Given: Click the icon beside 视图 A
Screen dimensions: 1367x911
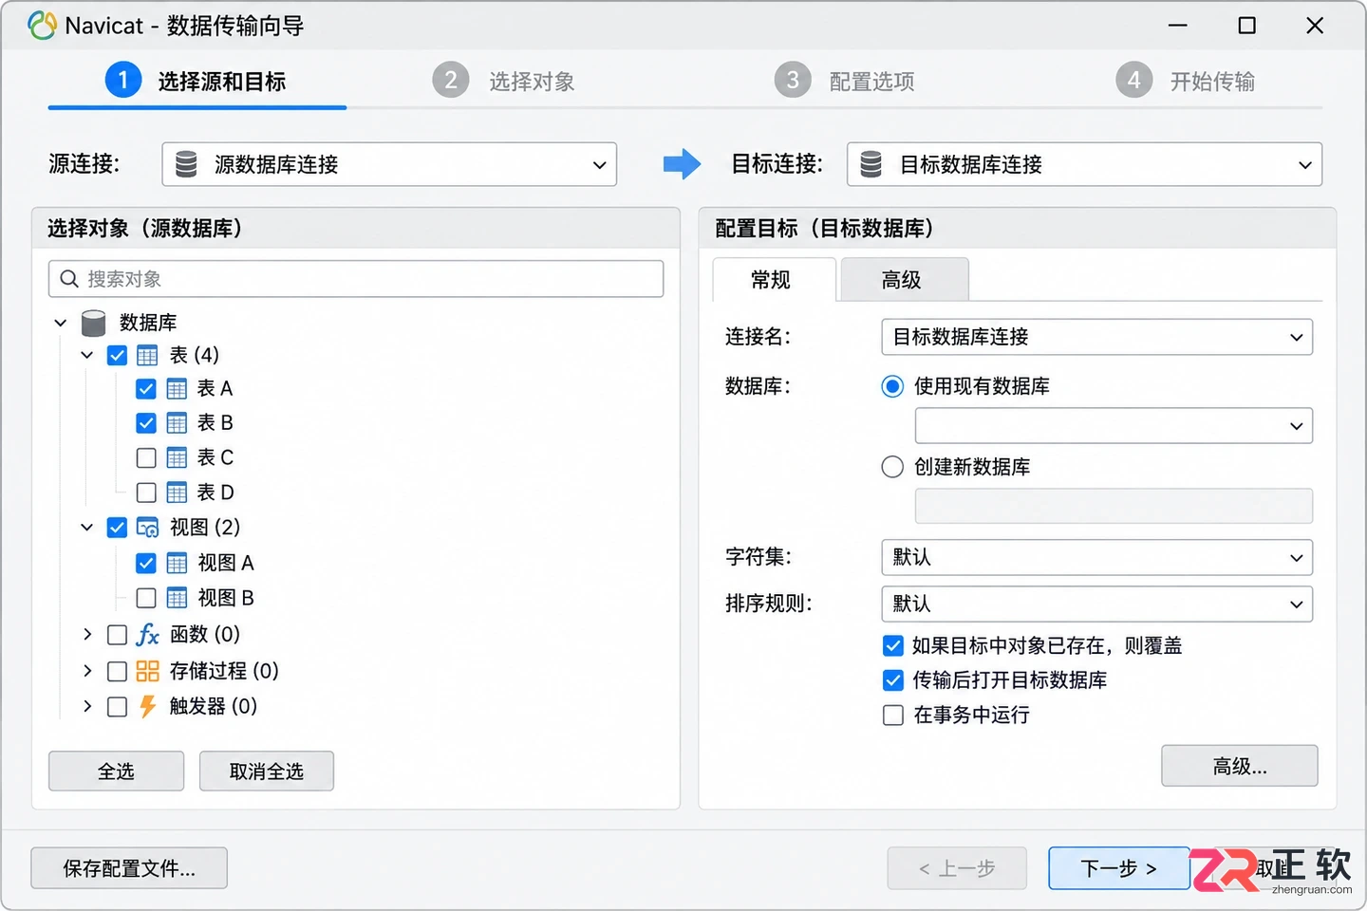Looking at the screenshot, I should coord(177,564).
